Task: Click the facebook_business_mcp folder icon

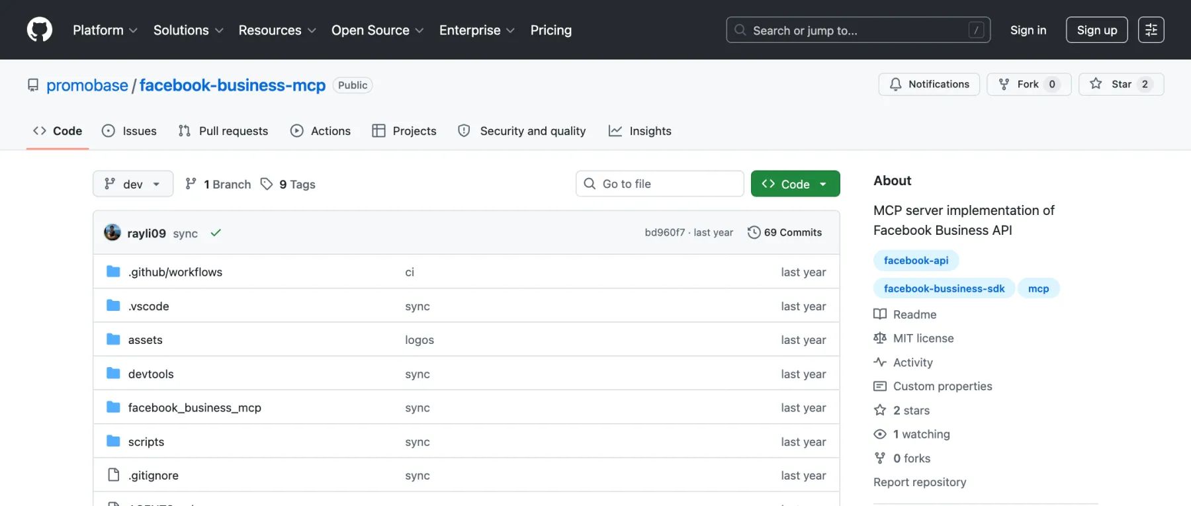Action: click(x=113, y=407)
